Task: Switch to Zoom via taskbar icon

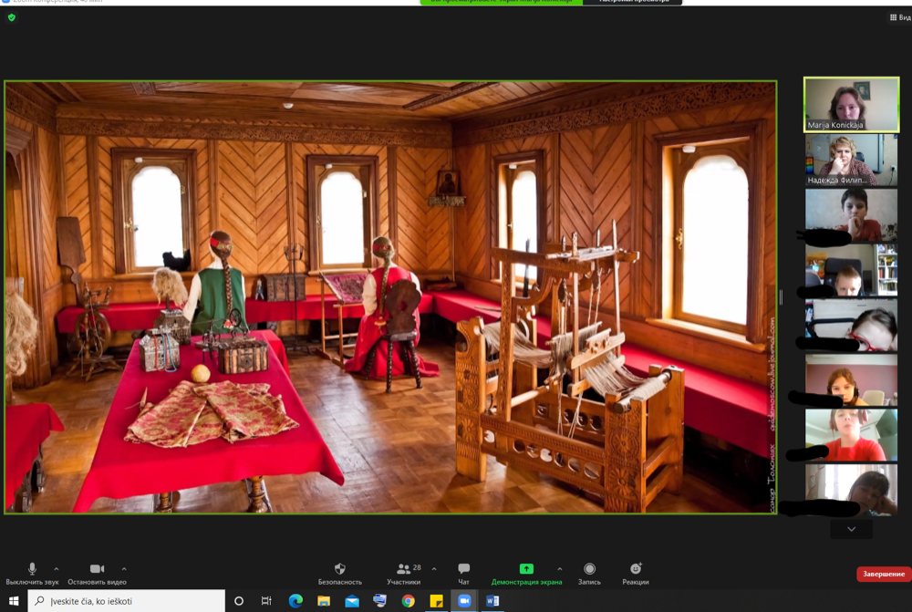Action: (464, 601)
